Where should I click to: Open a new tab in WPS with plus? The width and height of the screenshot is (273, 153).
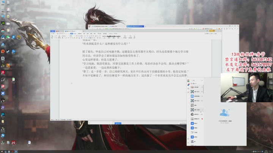[83, 31]
